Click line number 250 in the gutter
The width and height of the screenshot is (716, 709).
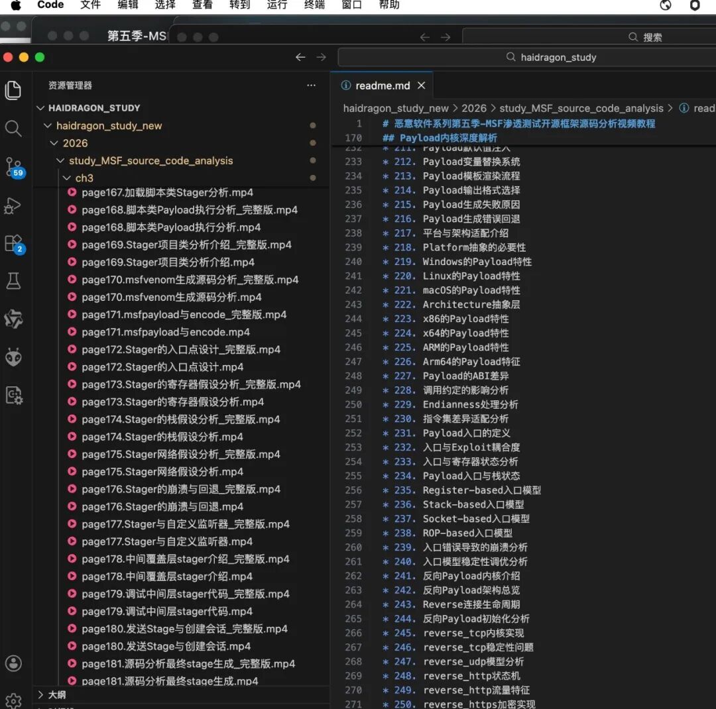click(x=353, y=404)
